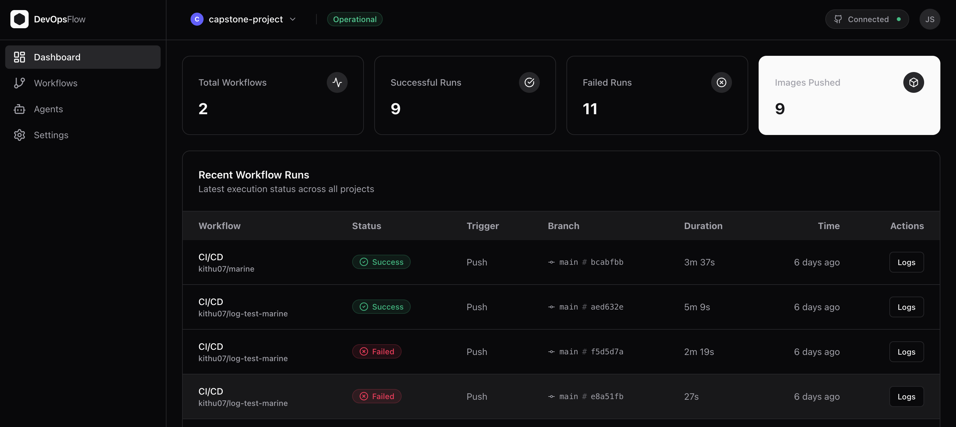Expand the project switcher chevron
The height and width of the screenshot is (427, 956).
tap(293, 19)
